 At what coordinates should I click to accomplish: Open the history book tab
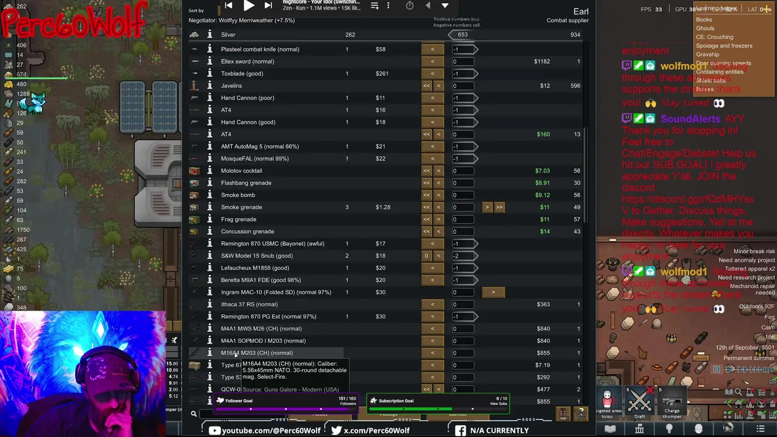pyautogui.click(x=610, y=429)
